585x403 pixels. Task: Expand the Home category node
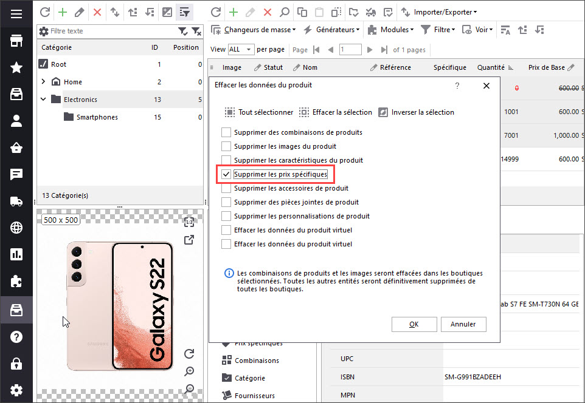(43, 81)
